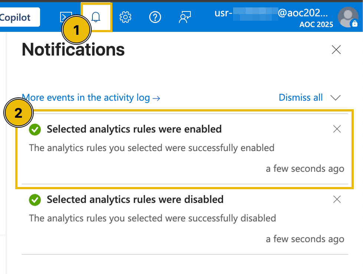
Task: Open the Cloud Shell terminal
Action: click(66, 17)
